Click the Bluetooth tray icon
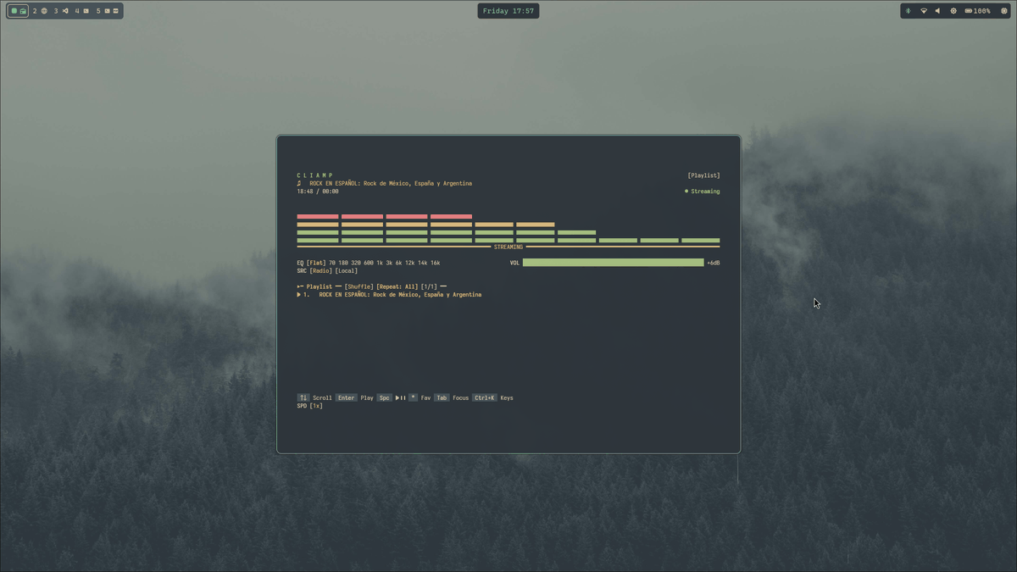This screenshot has width=1017, height=572. click(908, 11)
